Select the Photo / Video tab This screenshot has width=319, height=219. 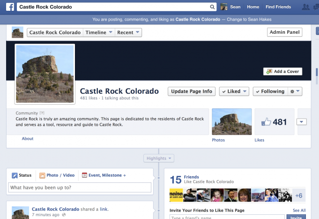(57, 175)
